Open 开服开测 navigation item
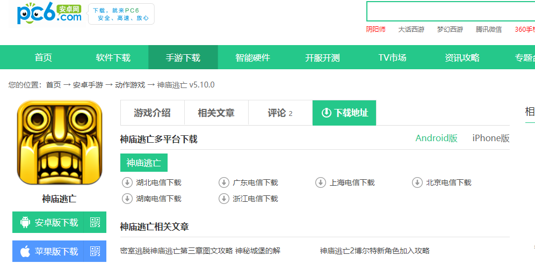 [x=322, y=57]
